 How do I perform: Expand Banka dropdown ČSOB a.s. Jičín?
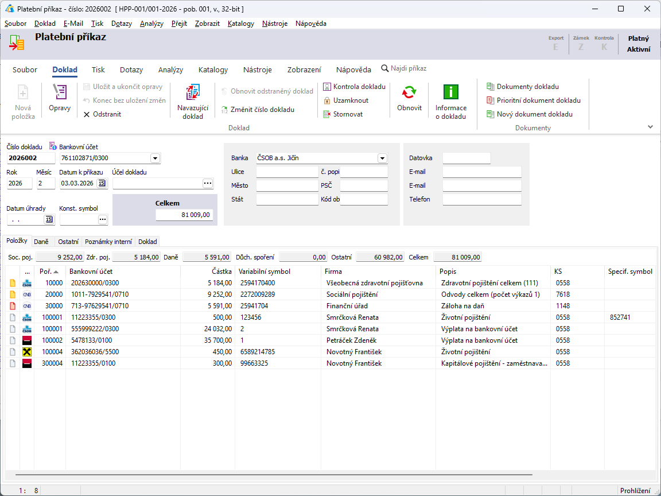[382, 158]
